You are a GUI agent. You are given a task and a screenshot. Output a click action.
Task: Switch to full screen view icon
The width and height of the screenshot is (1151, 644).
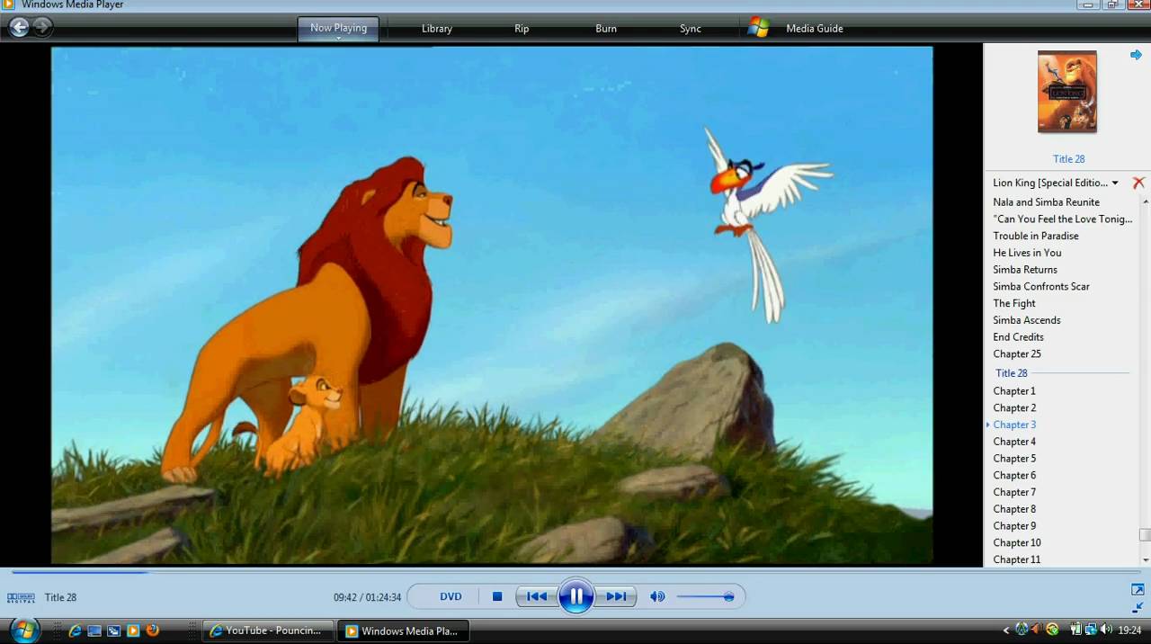click(x=1138, y=589)
